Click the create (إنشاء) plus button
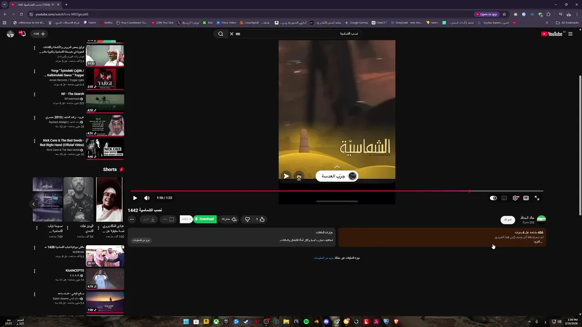 click(39, 34)
